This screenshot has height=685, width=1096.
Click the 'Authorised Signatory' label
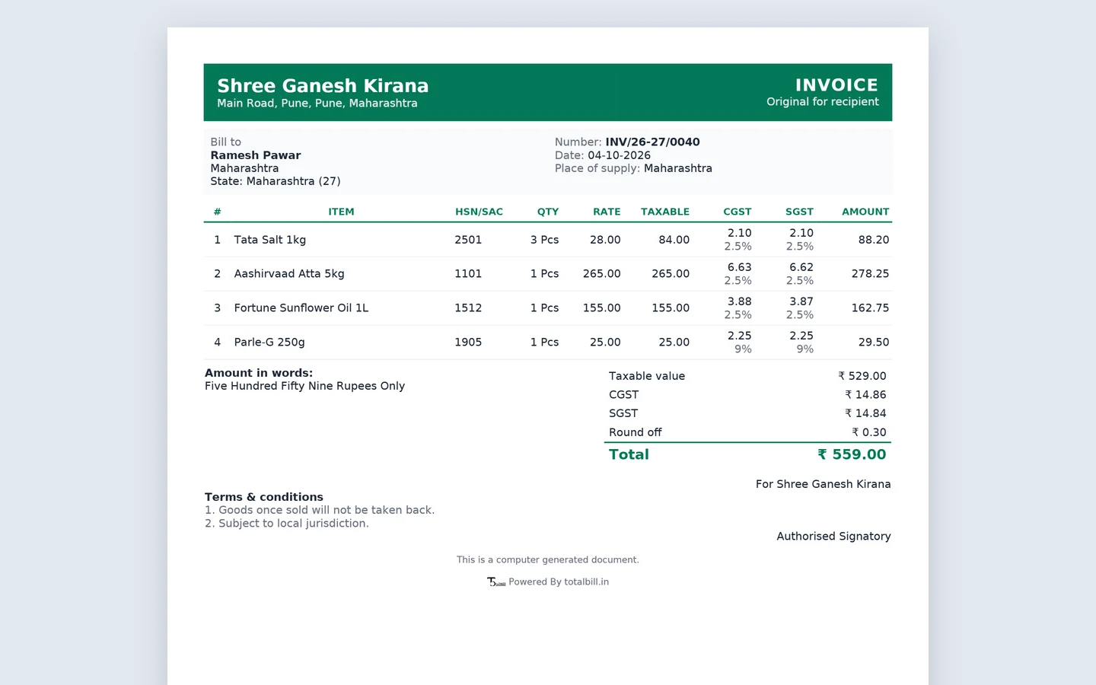[833, 537]
